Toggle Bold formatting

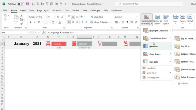31,22
